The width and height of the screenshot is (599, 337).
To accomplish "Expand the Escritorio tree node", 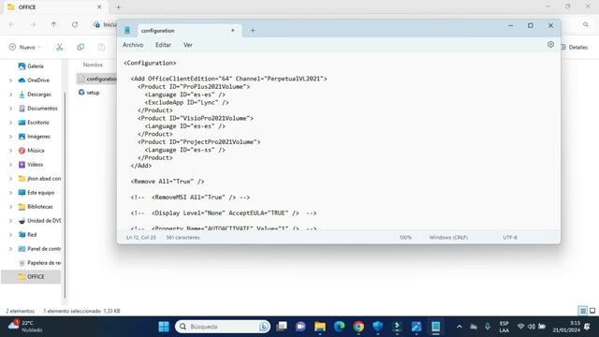I will coord(10,123).
